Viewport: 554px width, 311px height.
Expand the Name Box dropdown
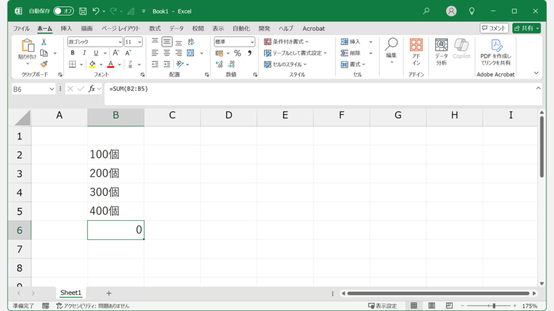(51, 89)
